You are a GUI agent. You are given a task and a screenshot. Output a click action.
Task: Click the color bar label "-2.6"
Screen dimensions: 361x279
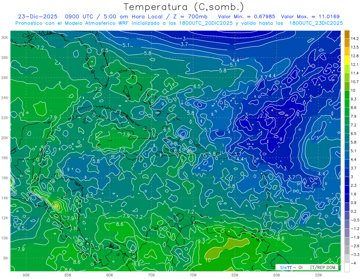[355, 246]
